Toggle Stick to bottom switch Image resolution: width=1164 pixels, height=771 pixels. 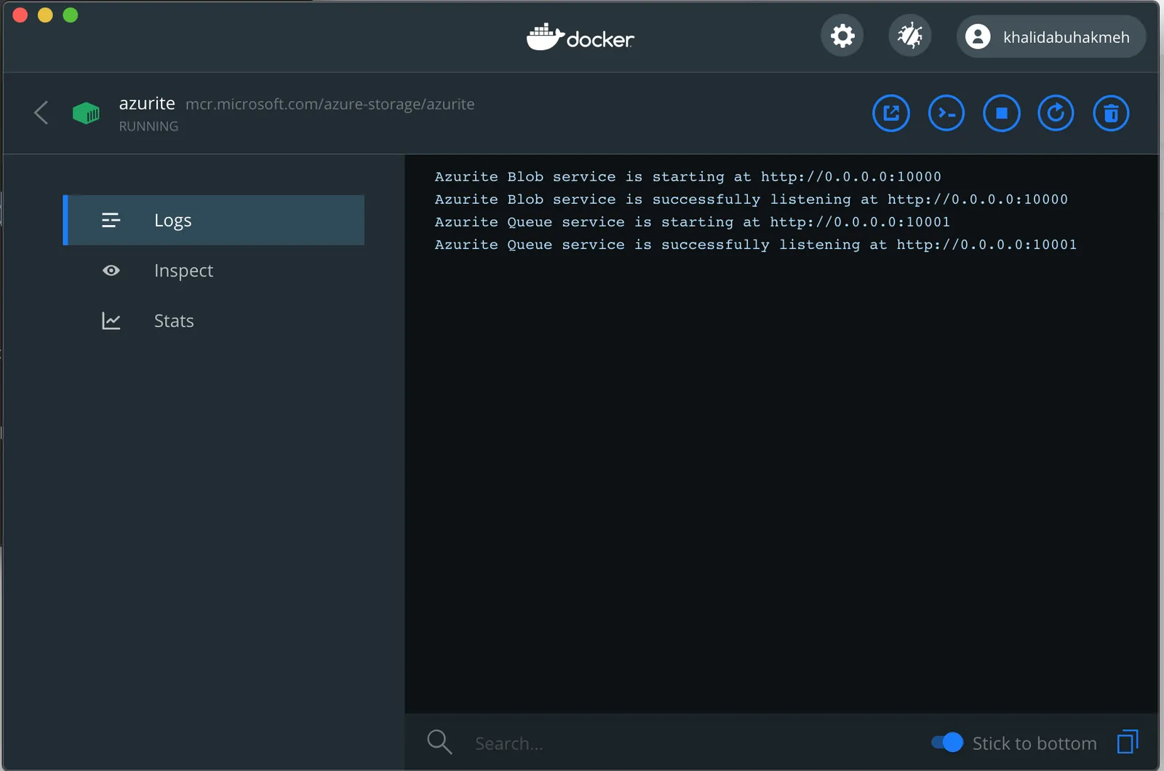click(947, 743)
